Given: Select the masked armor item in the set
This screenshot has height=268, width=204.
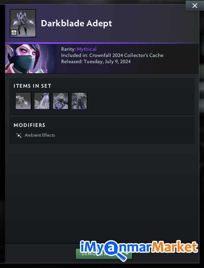Looking at the screenshot, I should tap(60, 101).
